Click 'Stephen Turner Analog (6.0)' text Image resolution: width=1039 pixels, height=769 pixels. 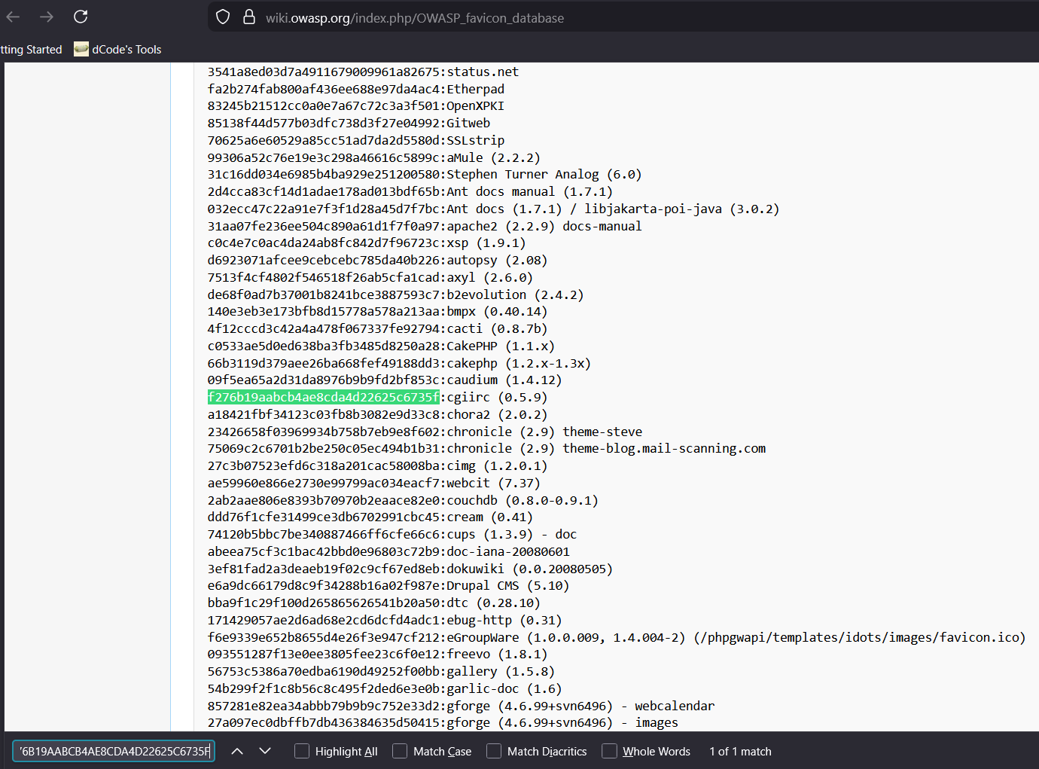point(544,175)
